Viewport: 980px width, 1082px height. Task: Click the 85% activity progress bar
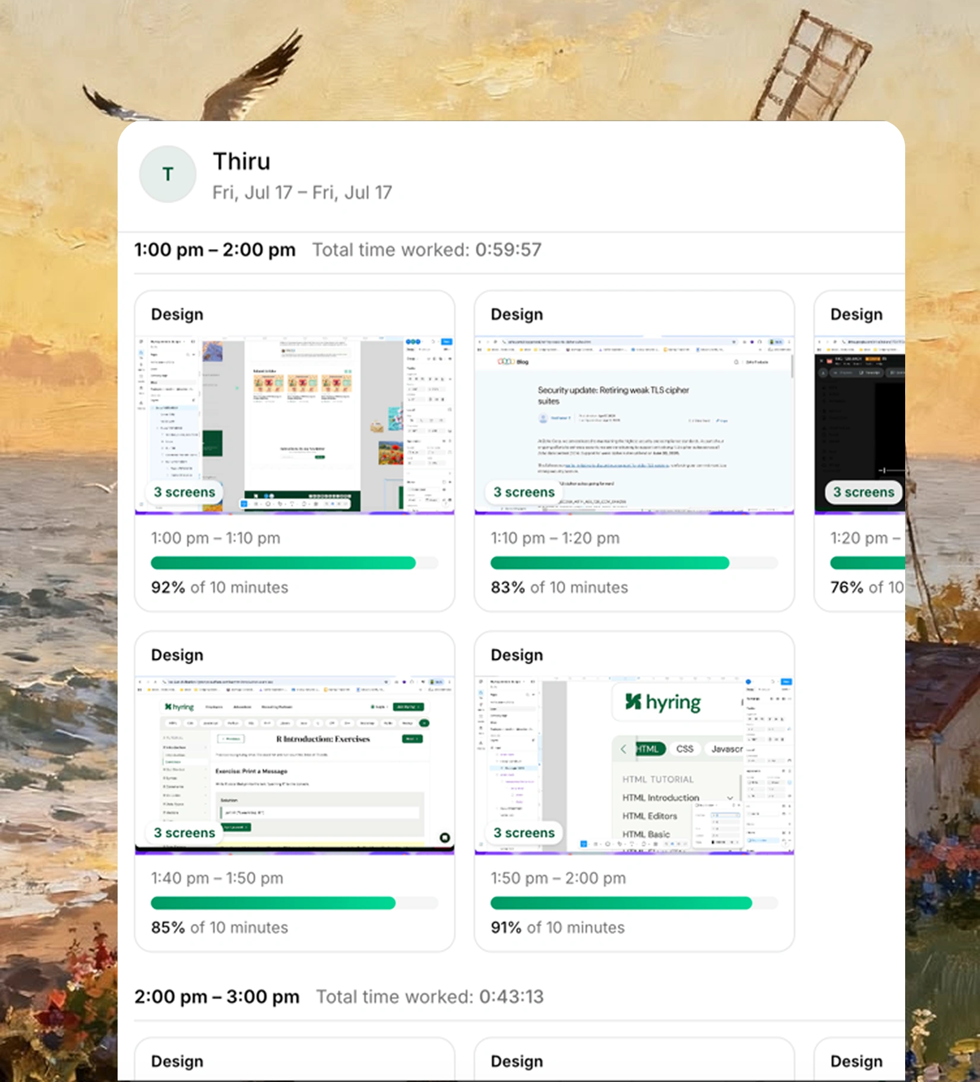pyautogui.click(x=295, y=903)
